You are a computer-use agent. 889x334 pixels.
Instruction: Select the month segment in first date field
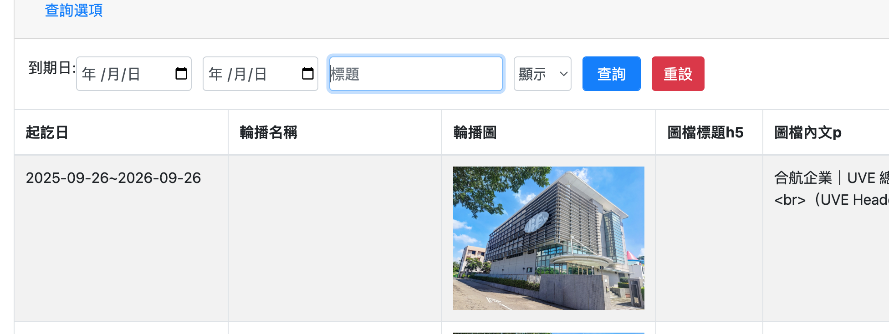113,74
